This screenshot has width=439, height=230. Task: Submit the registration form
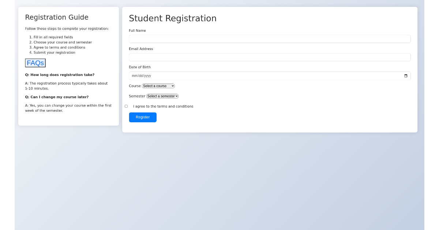143,117
